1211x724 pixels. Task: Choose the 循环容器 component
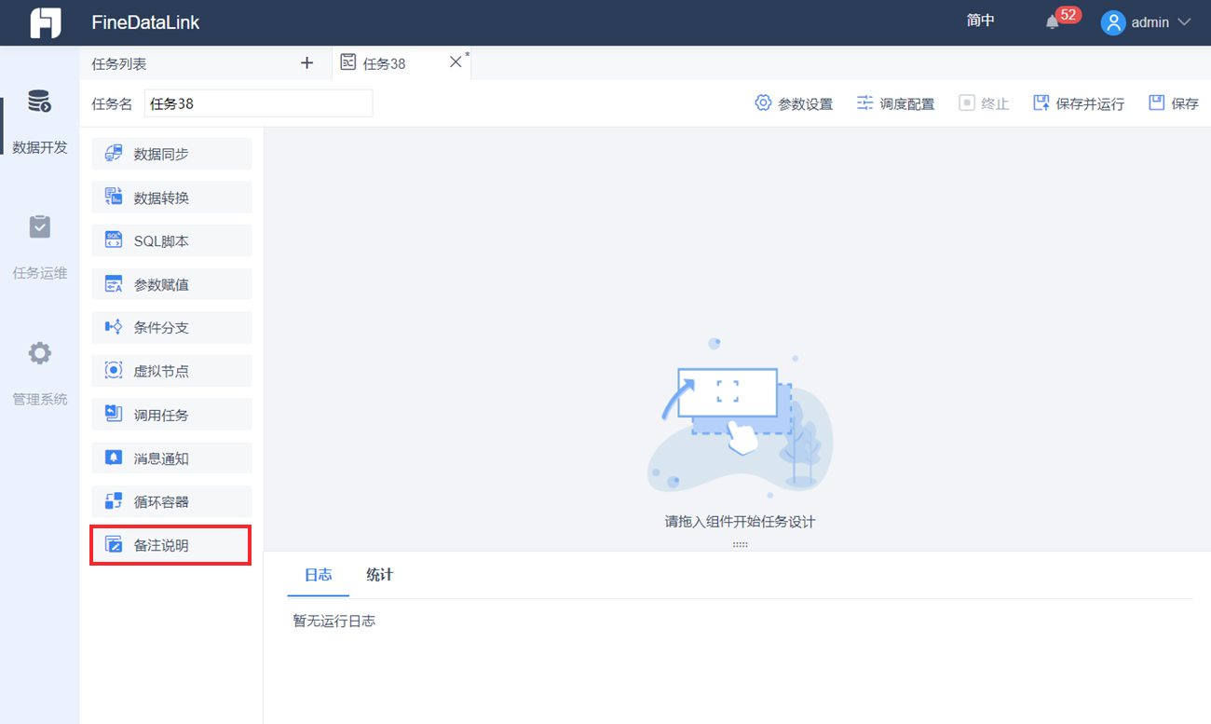(171, 501)
